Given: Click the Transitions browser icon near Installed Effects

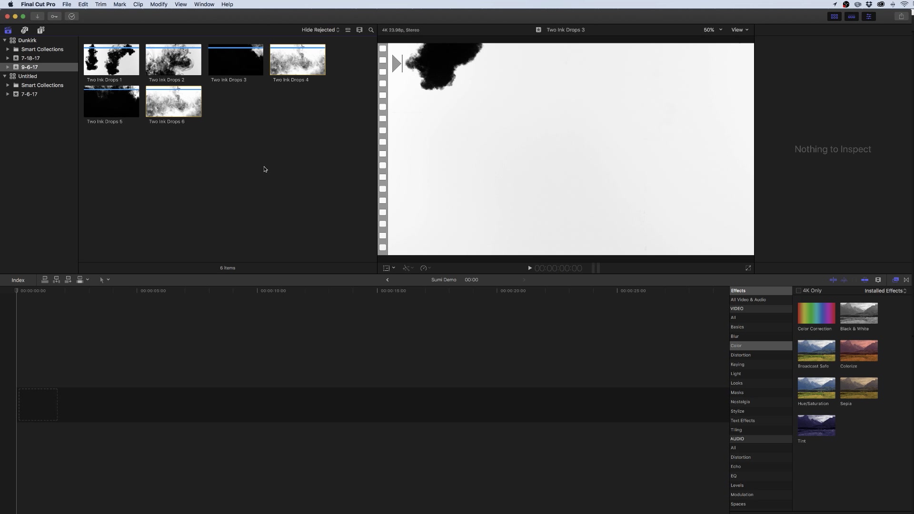Looking at the screenshot, I should pyautogui.click(x=906, y=280).
